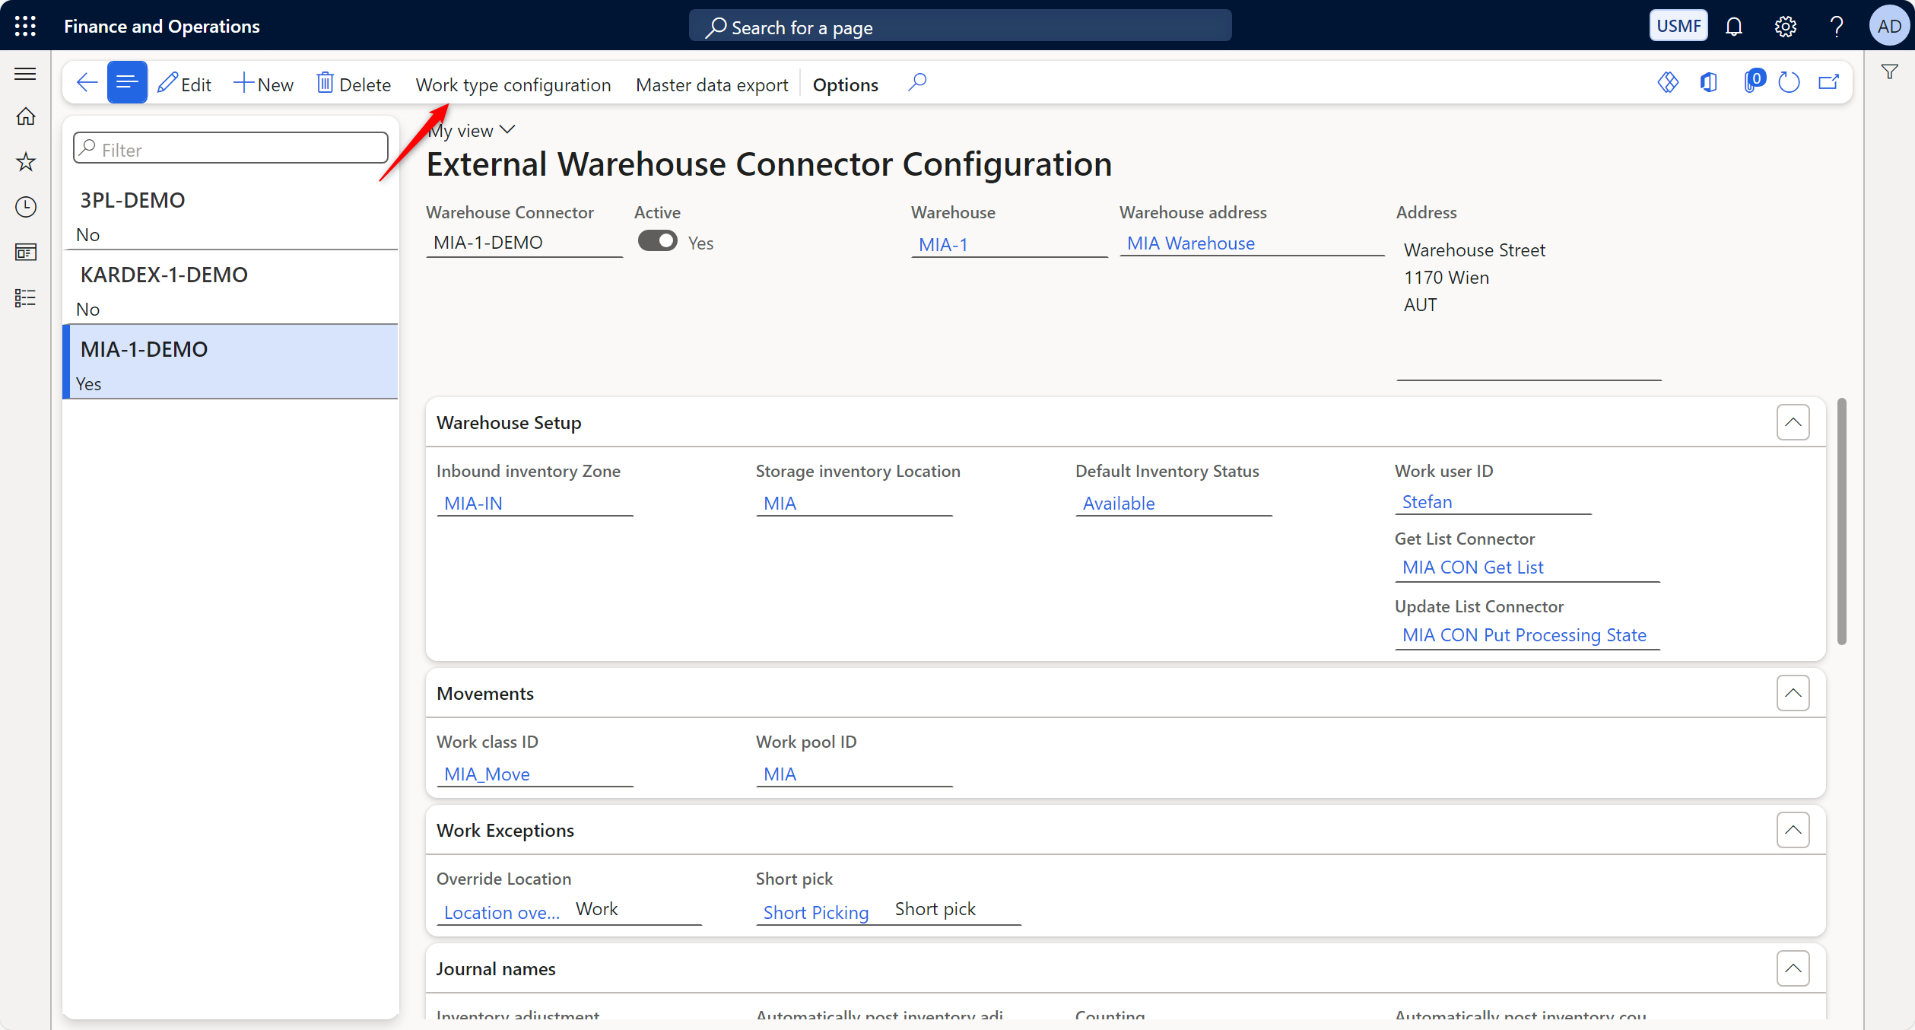Click the Home icon in sidebar
This screenshot has height=1030, width=1915.
point(26,116)
